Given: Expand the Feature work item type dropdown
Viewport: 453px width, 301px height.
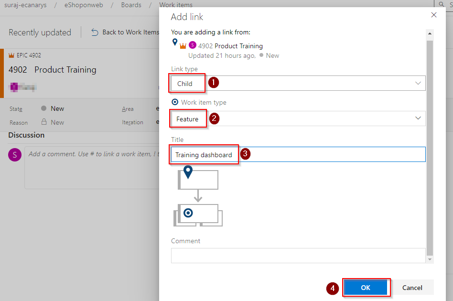Looking at the screenshot, I should pyautogui.click(x=298, y=118).
